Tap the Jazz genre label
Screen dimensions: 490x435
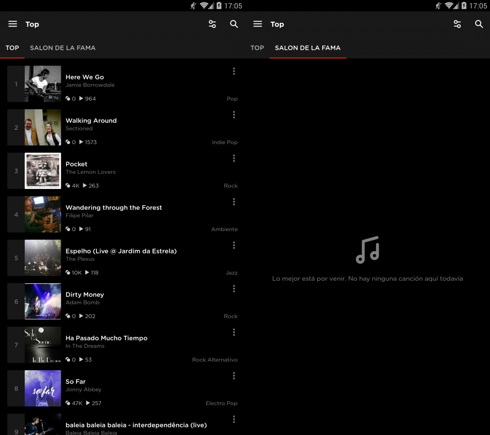pos(232,273)
